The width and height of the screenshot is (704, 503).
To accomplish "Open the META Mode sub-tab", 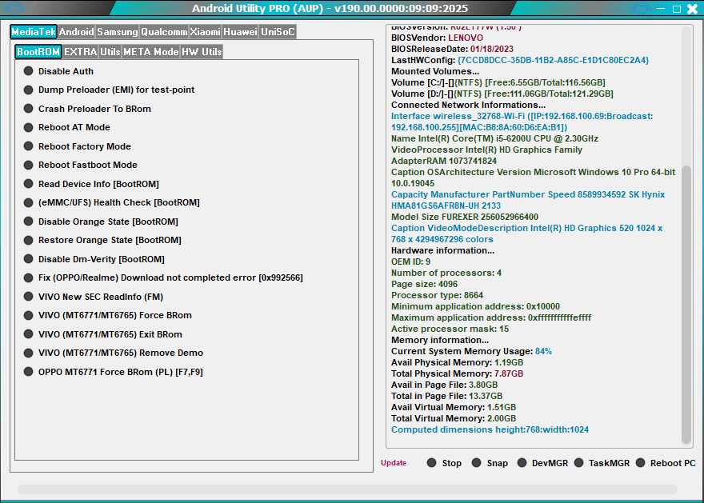I will (x=150, y=51).
